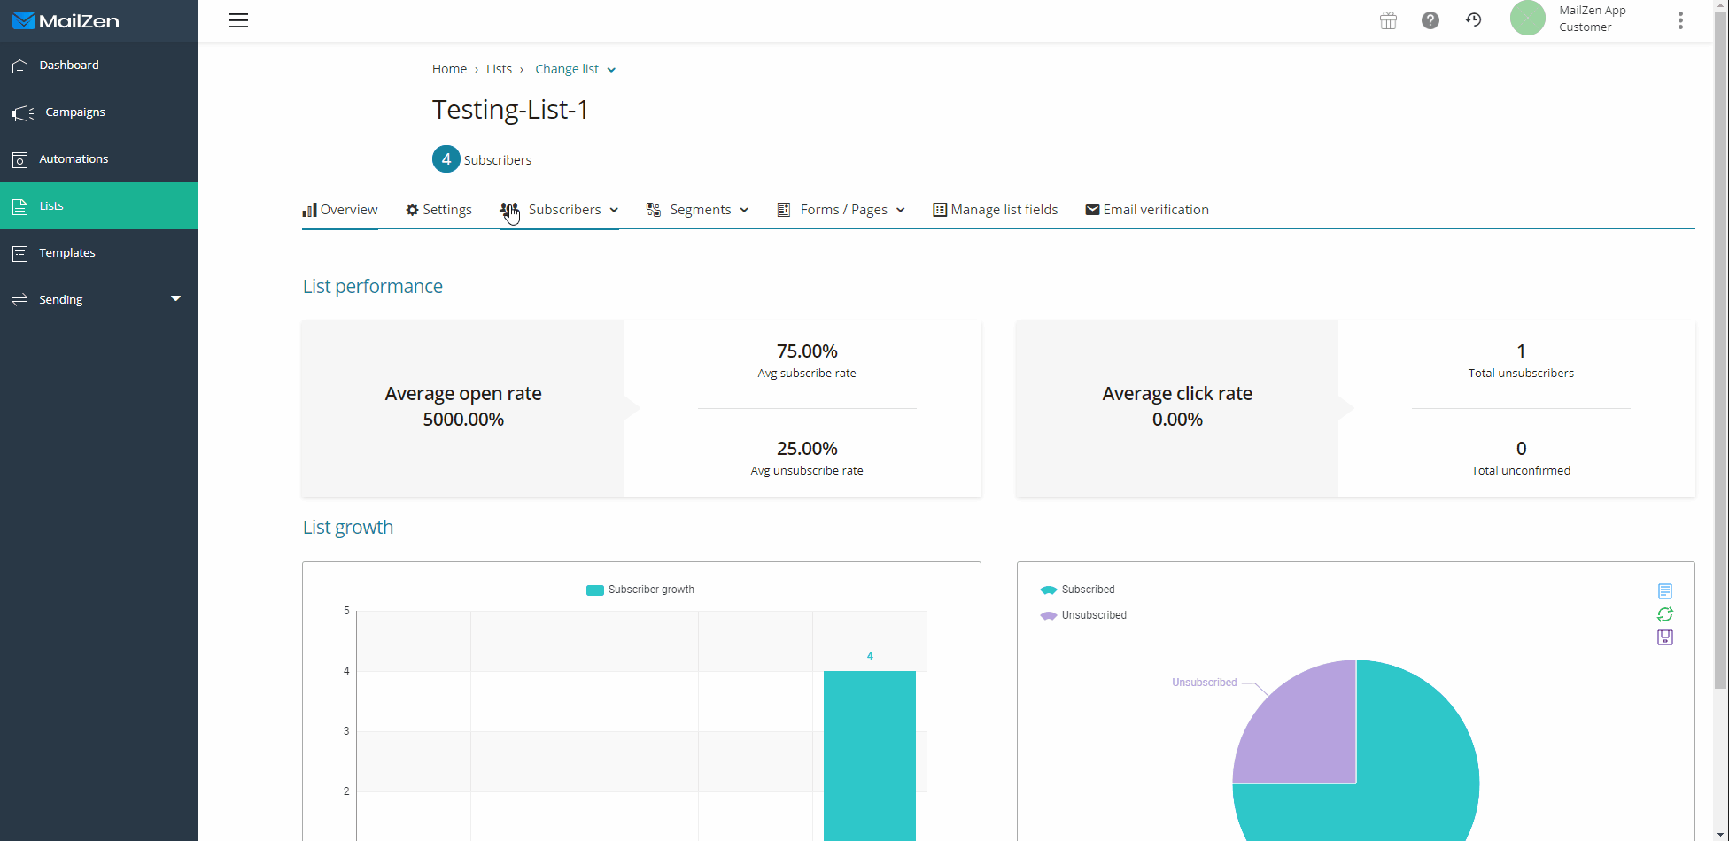Click the Automations sidebar icon

pos(19,159)
